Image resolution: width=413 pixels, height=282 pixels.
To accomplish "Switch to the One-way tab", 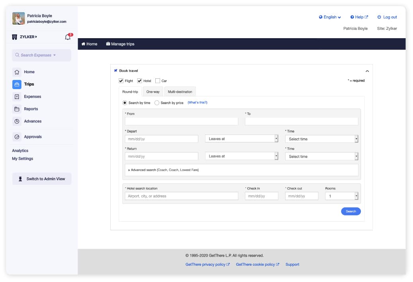I will click(x=153, y=91).
